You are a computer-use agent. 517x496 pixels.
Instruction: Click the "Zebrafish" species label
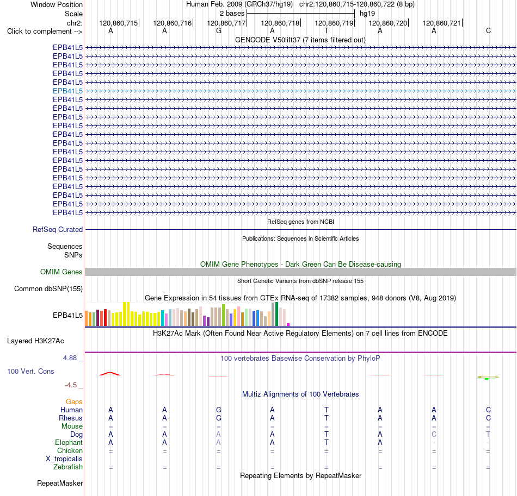pyautogui.click(x=68, y=467)
